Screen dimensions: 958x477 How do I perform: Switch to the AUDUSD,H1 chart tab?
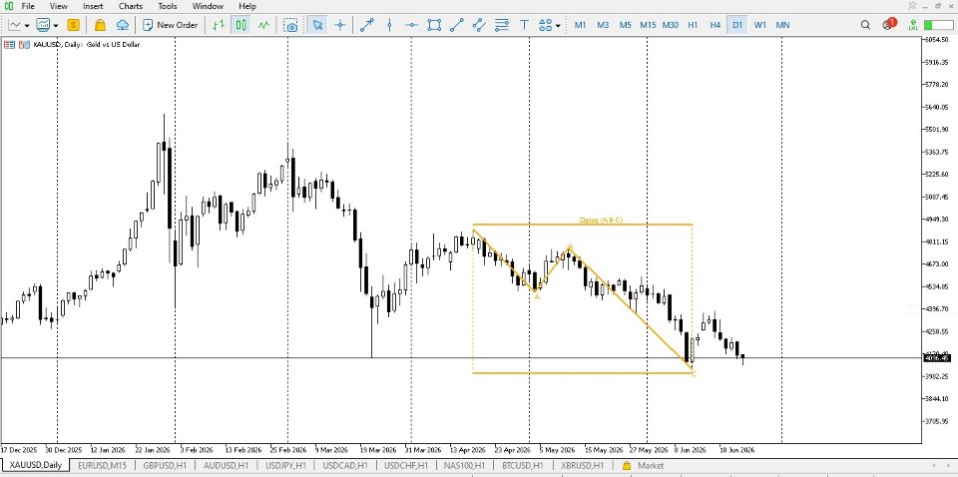[227, 465]
